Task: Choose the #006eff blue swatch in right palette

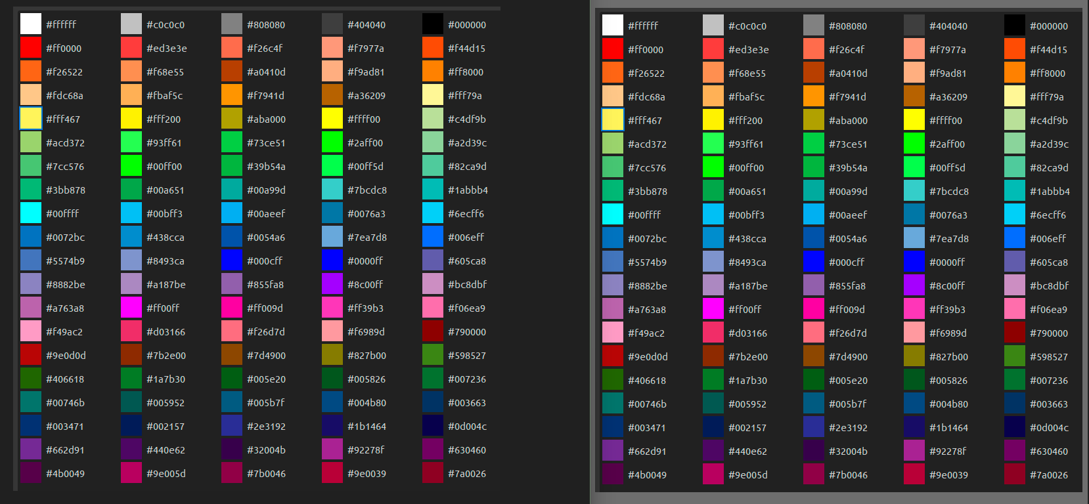Action: click(x=1015, y=238)
